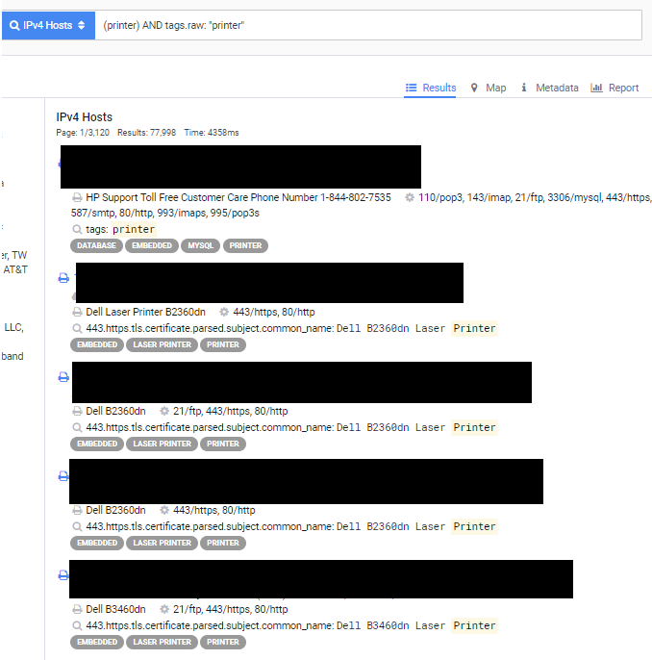Click magnifier icon beside tags: printer

77,229
